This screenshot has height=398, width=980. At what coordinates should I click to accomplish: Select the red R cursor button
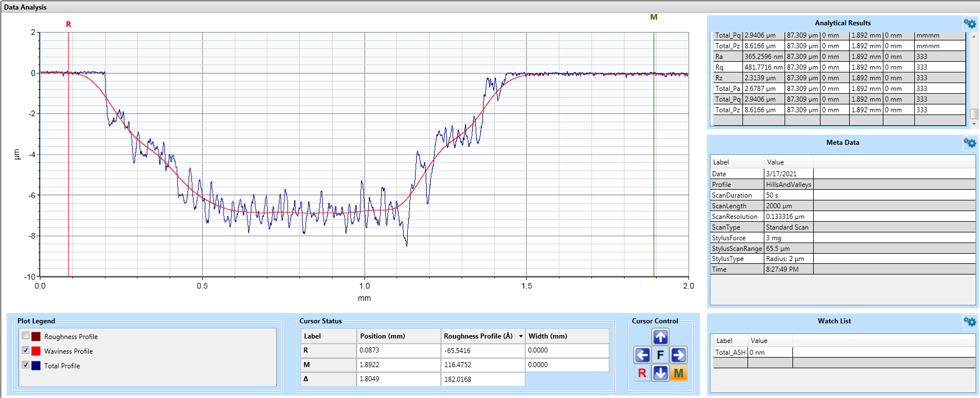[642, 373]
